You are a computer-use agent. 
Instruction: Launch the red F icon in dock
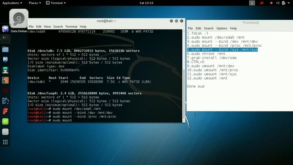coord(5,111)
